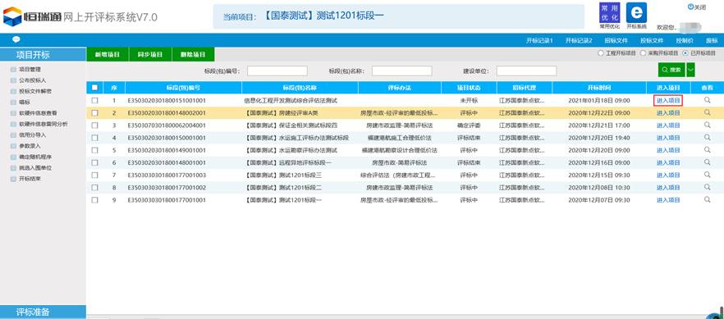The image size is (724, 319).
Task: Collapse the 项目开标 sidebar section
Action: 43,55
